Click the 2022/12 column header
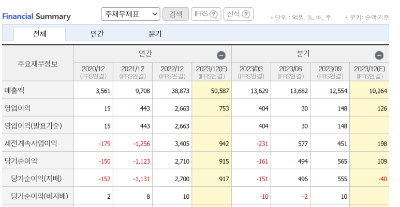Screen dimensions: 400x207 point(172,72)
